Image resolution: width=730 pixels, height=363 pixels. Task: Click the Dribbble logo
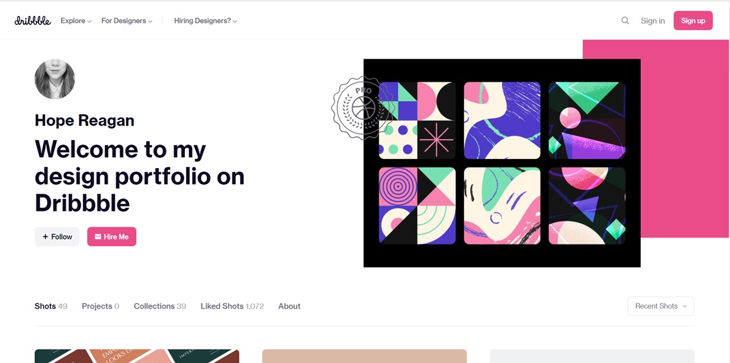33,21
